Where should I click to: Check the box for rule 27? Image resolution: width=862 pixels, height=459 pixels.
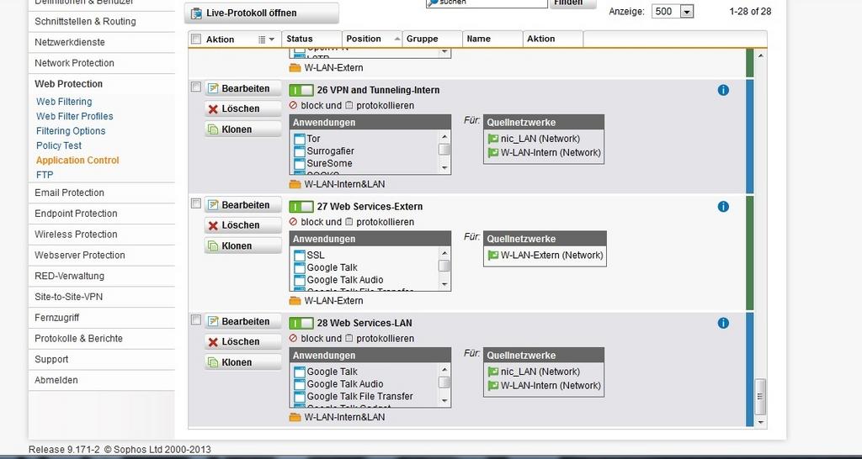point(195,203)
